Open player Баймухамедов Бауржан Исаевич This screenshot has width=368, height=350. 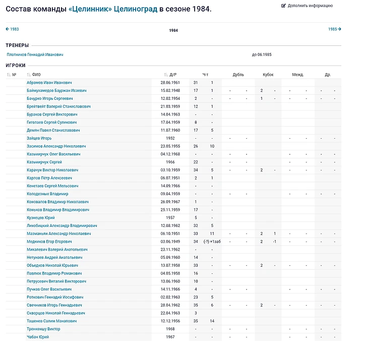56,91
